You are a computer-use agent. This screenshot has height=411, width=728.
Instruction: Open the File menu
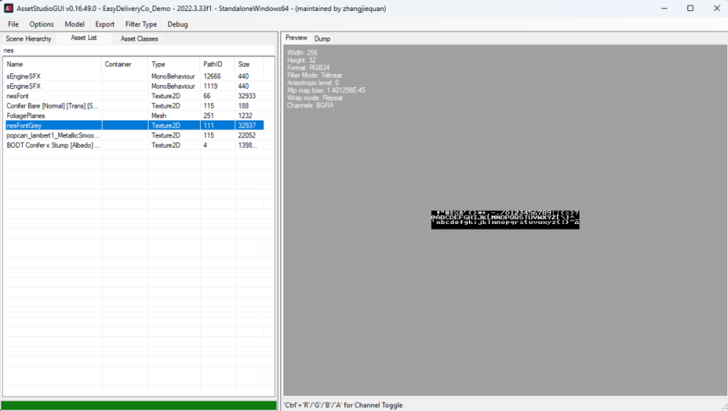tap(13, 24)
